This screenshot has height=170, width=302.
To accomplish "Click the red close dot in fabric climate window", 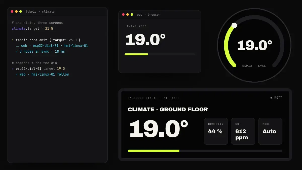I will [12, 12].
